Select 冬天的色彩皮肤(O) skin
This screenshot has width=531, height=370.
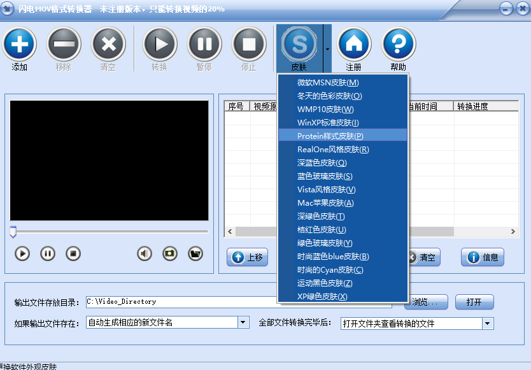(x=343, y=96)
